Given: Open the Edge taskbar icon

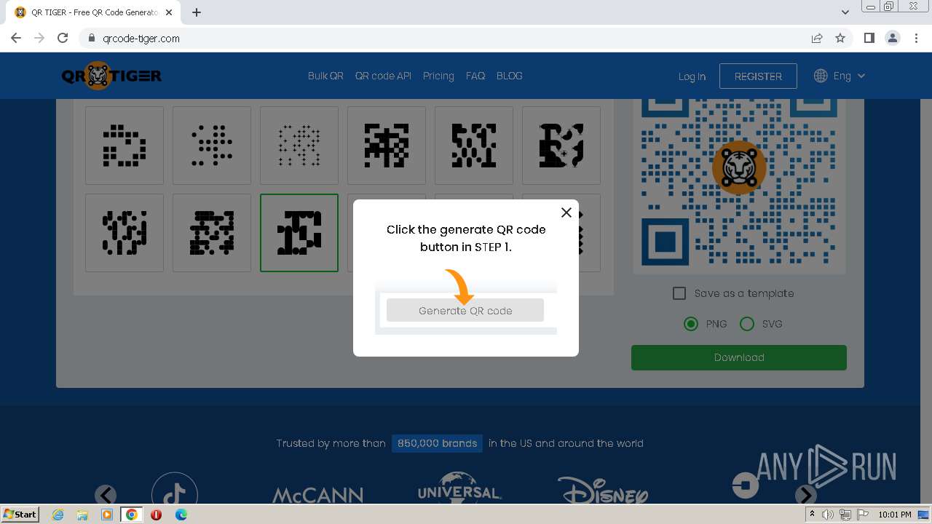Looking at the screenshot, I should pyautogui.click(x=181, y=515).
